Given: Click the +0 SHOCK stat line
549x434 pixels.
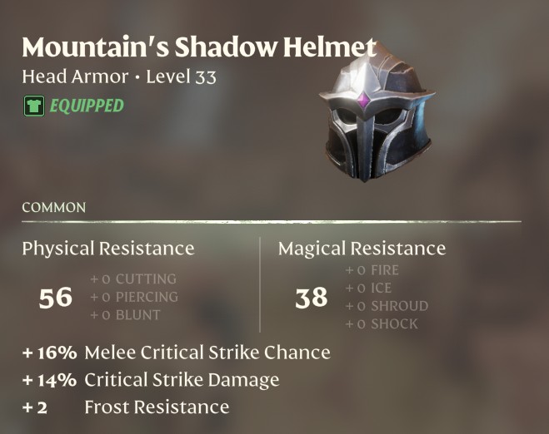Looking at the screenshot, I should tap(382, 324).
